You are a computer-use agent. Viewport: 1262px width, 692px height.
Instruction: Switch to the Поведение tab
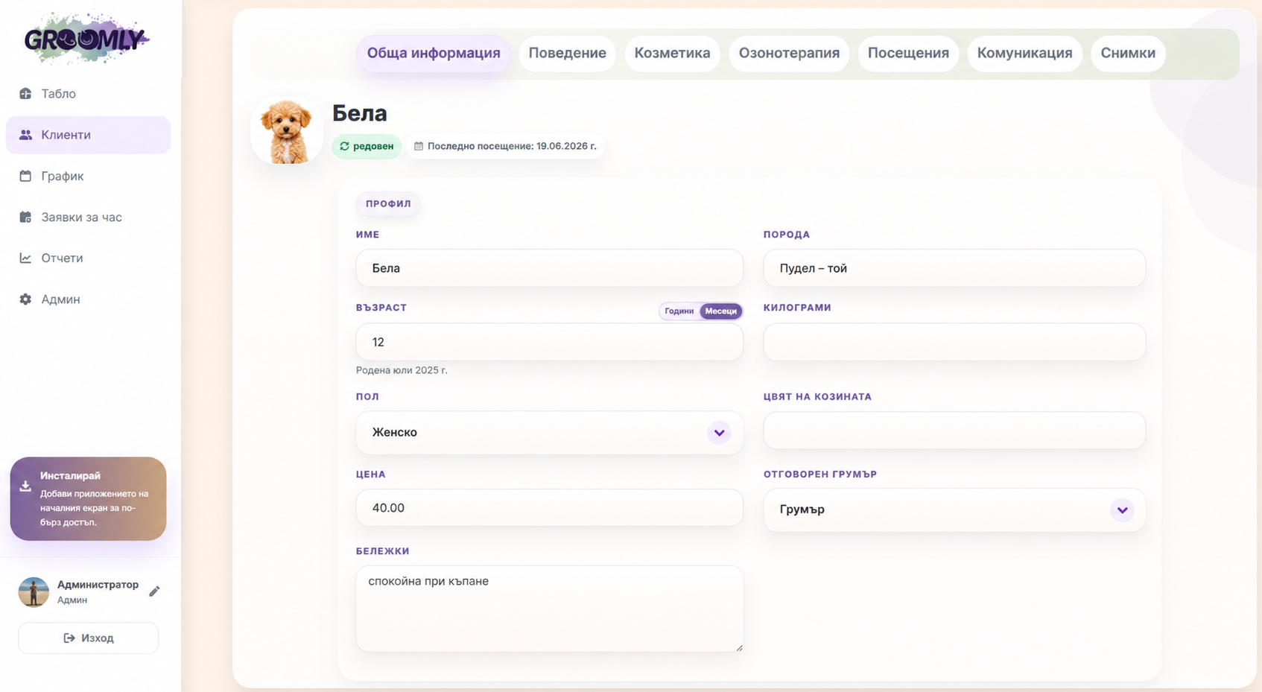[567, 54]
